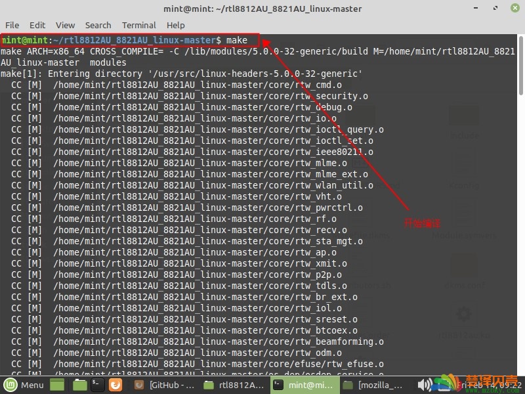Launch the terminal launcher icon in panel

[97, 385]
